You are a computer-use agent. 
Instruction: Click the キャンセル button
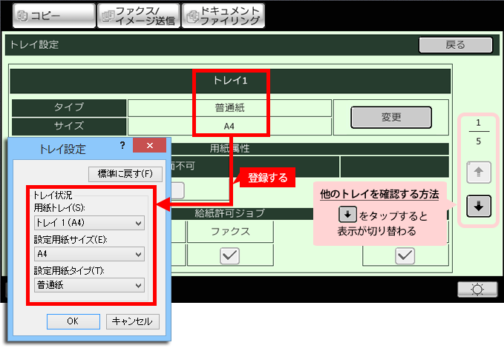tap(133, 321)
